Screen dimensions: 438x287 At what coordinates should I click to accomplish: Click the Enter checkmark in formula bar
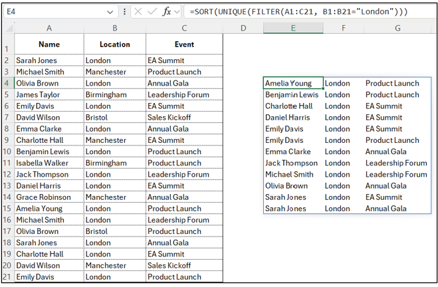click(153, 11)
